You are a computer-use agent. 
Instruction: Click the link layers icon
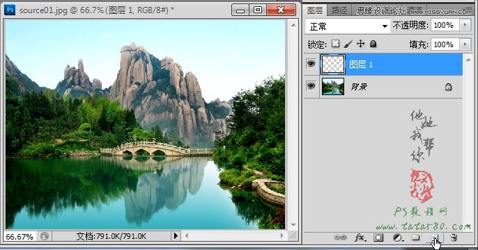(x=340, y=237)
